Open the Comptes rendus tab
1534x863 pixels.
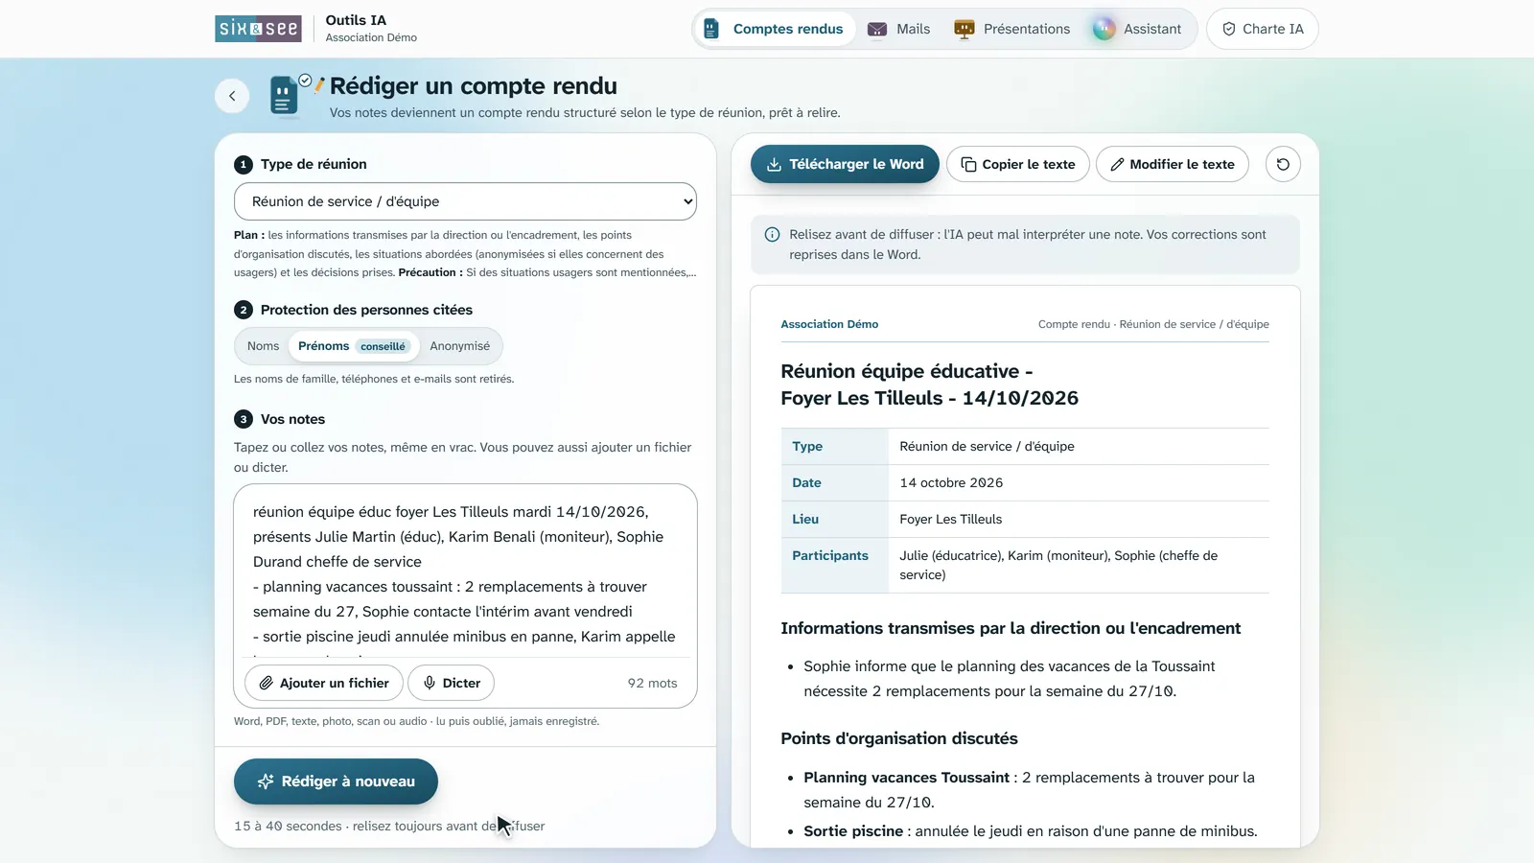[x=775, y=29]
